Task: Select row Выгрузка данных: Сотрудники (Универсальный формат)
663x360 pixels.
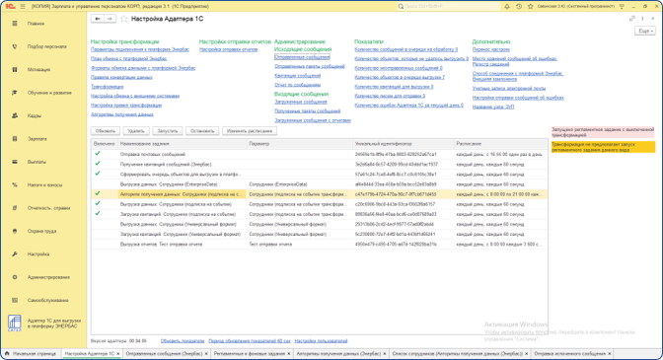Action: [x=320, y=224]
